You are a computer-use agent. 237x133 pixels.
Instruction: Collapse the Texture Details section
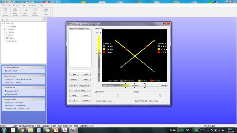click(43, 99)
